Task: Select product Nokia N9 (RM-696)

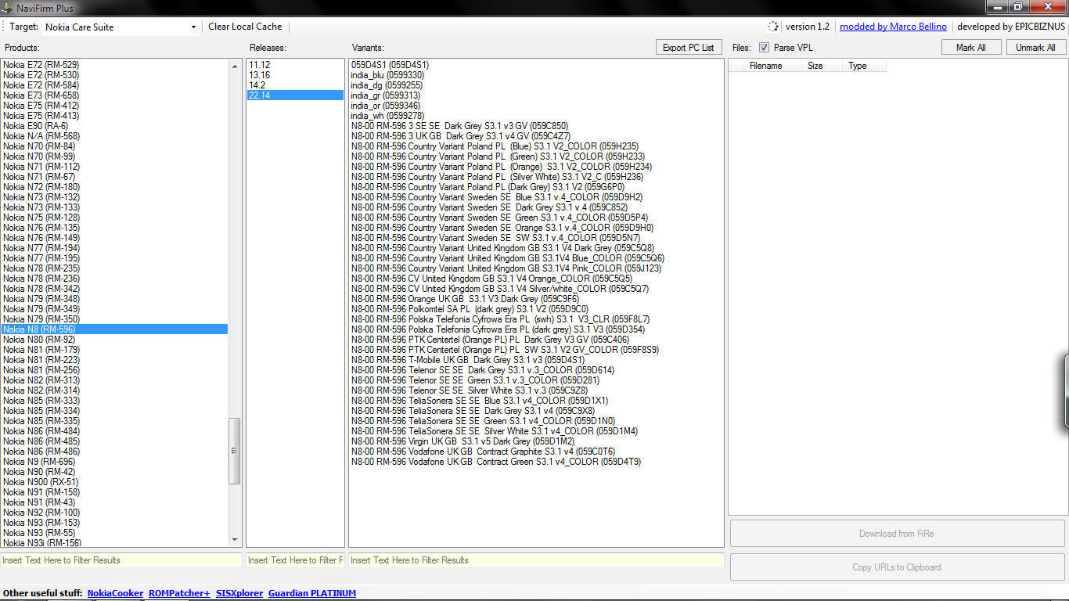Action: pos(114,462)
